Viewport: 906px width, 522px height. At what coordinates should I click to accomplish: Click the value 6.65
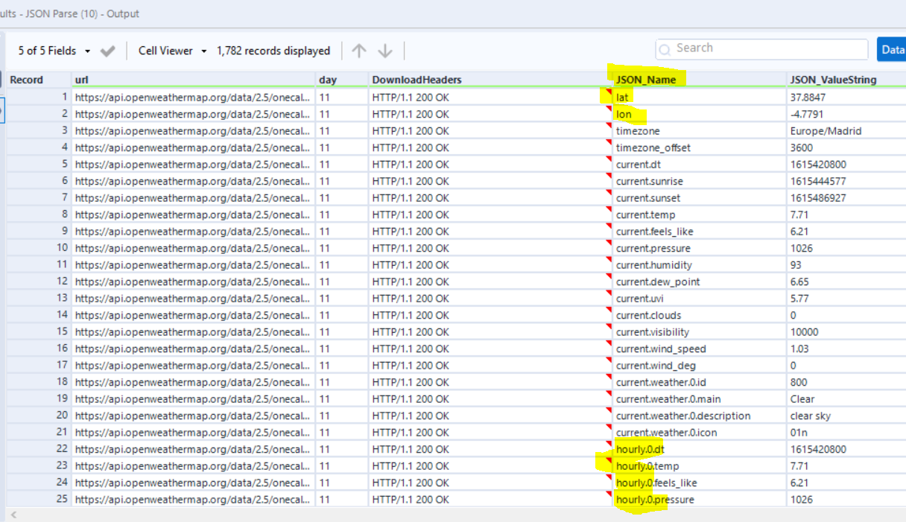coord(846,281)
